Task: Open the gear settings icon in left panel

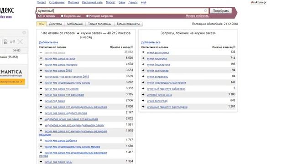Action: point(24,33)
